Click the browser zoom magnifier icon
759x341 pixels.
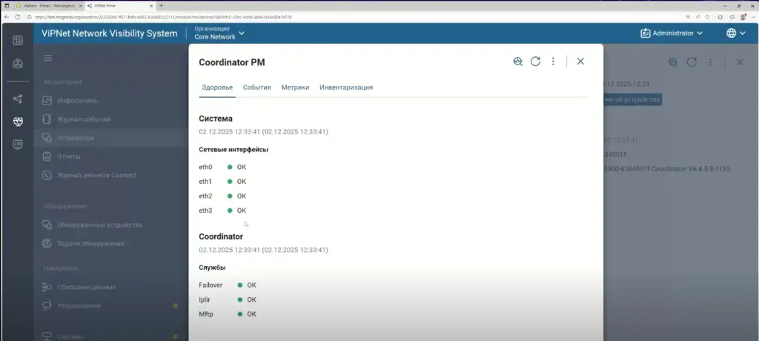(689, 17)
